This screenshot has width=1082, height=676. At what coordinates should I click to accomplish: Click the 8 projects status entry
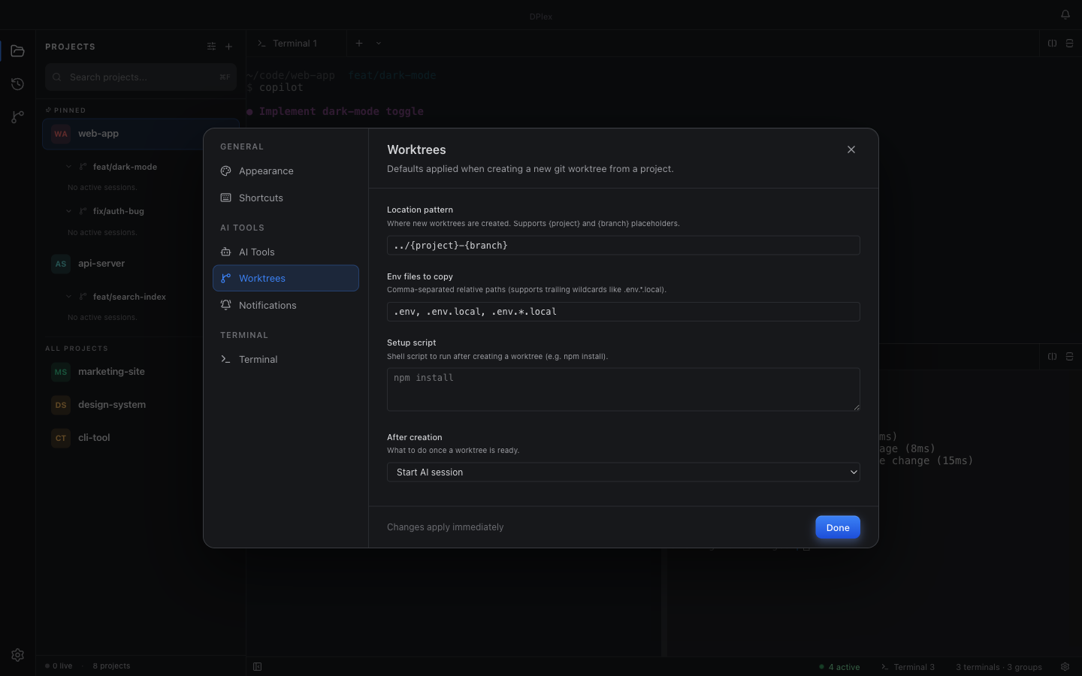point(111,666)
